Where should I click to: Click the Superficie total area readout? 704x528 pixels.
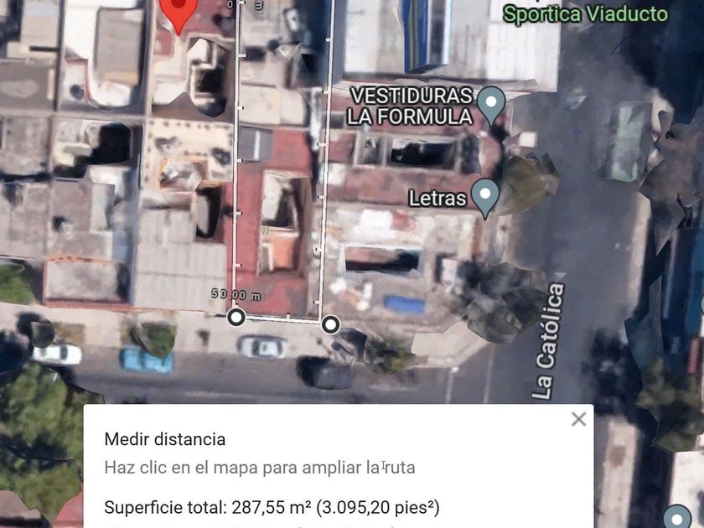(x=272, y=508)
